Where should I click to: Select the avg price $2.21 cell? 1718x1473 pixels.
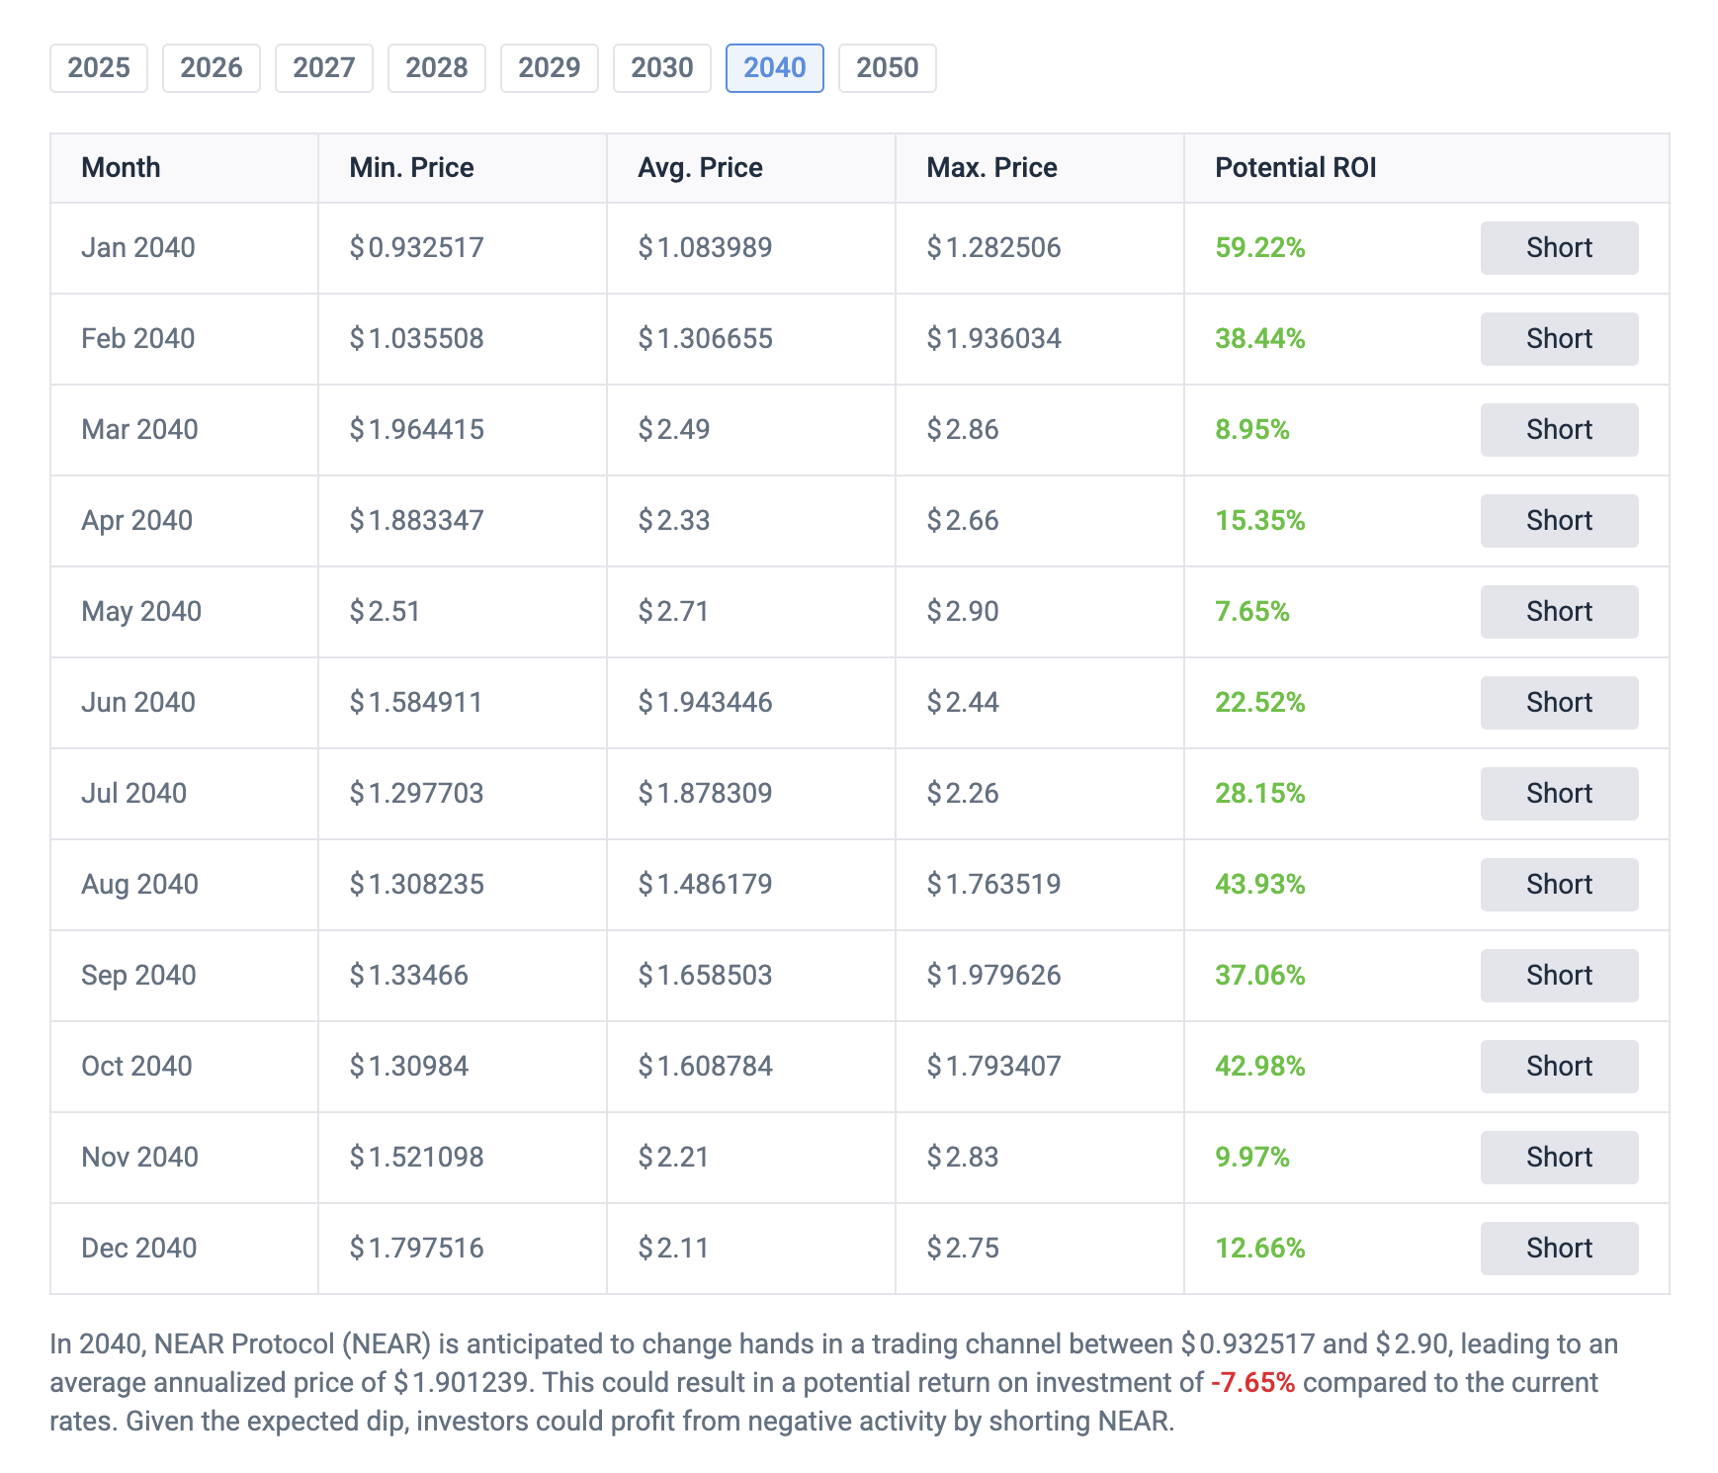point(751,1158)
